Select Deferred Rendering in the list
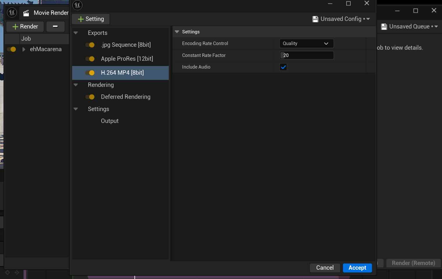The height and width of the screenshot is (279, 442). [125, 97]
